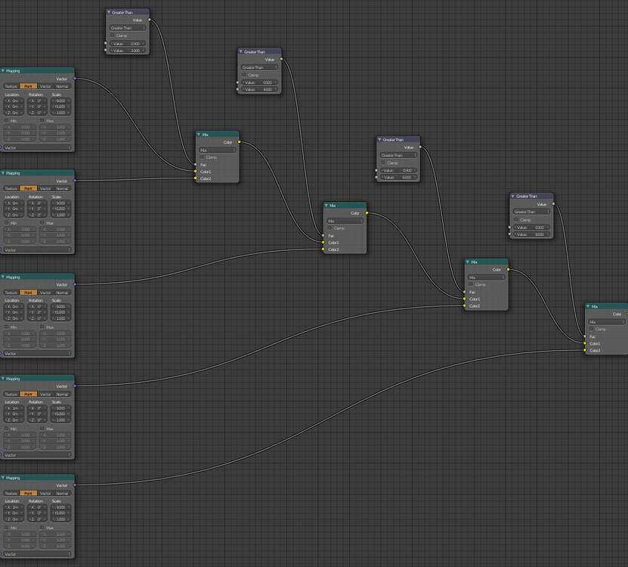Collapse the Mix node wired to Greater Than 6.000
The height and width of the screenshot is (567, 628).
[x=468, y=262]
